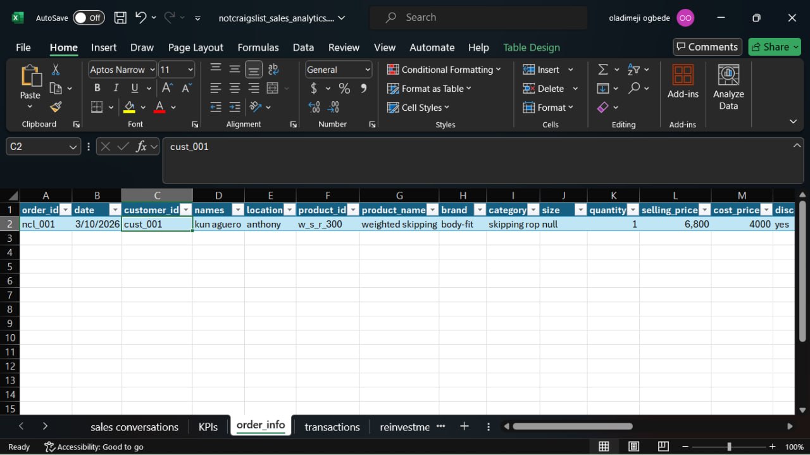The image size is (810, 455).
Task: Toggle the AutoSave switch
Action: [x=89, y=18]
